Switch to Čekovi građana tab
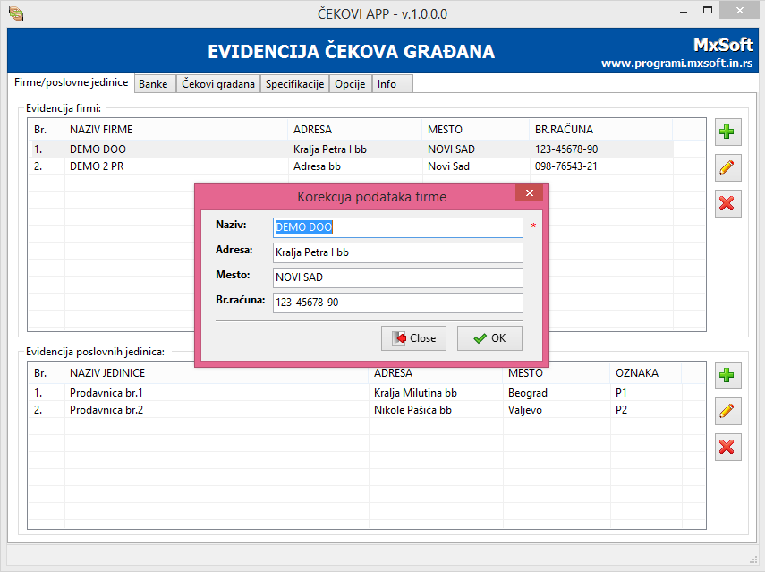 pyautogui.click(x=218, y=84)
